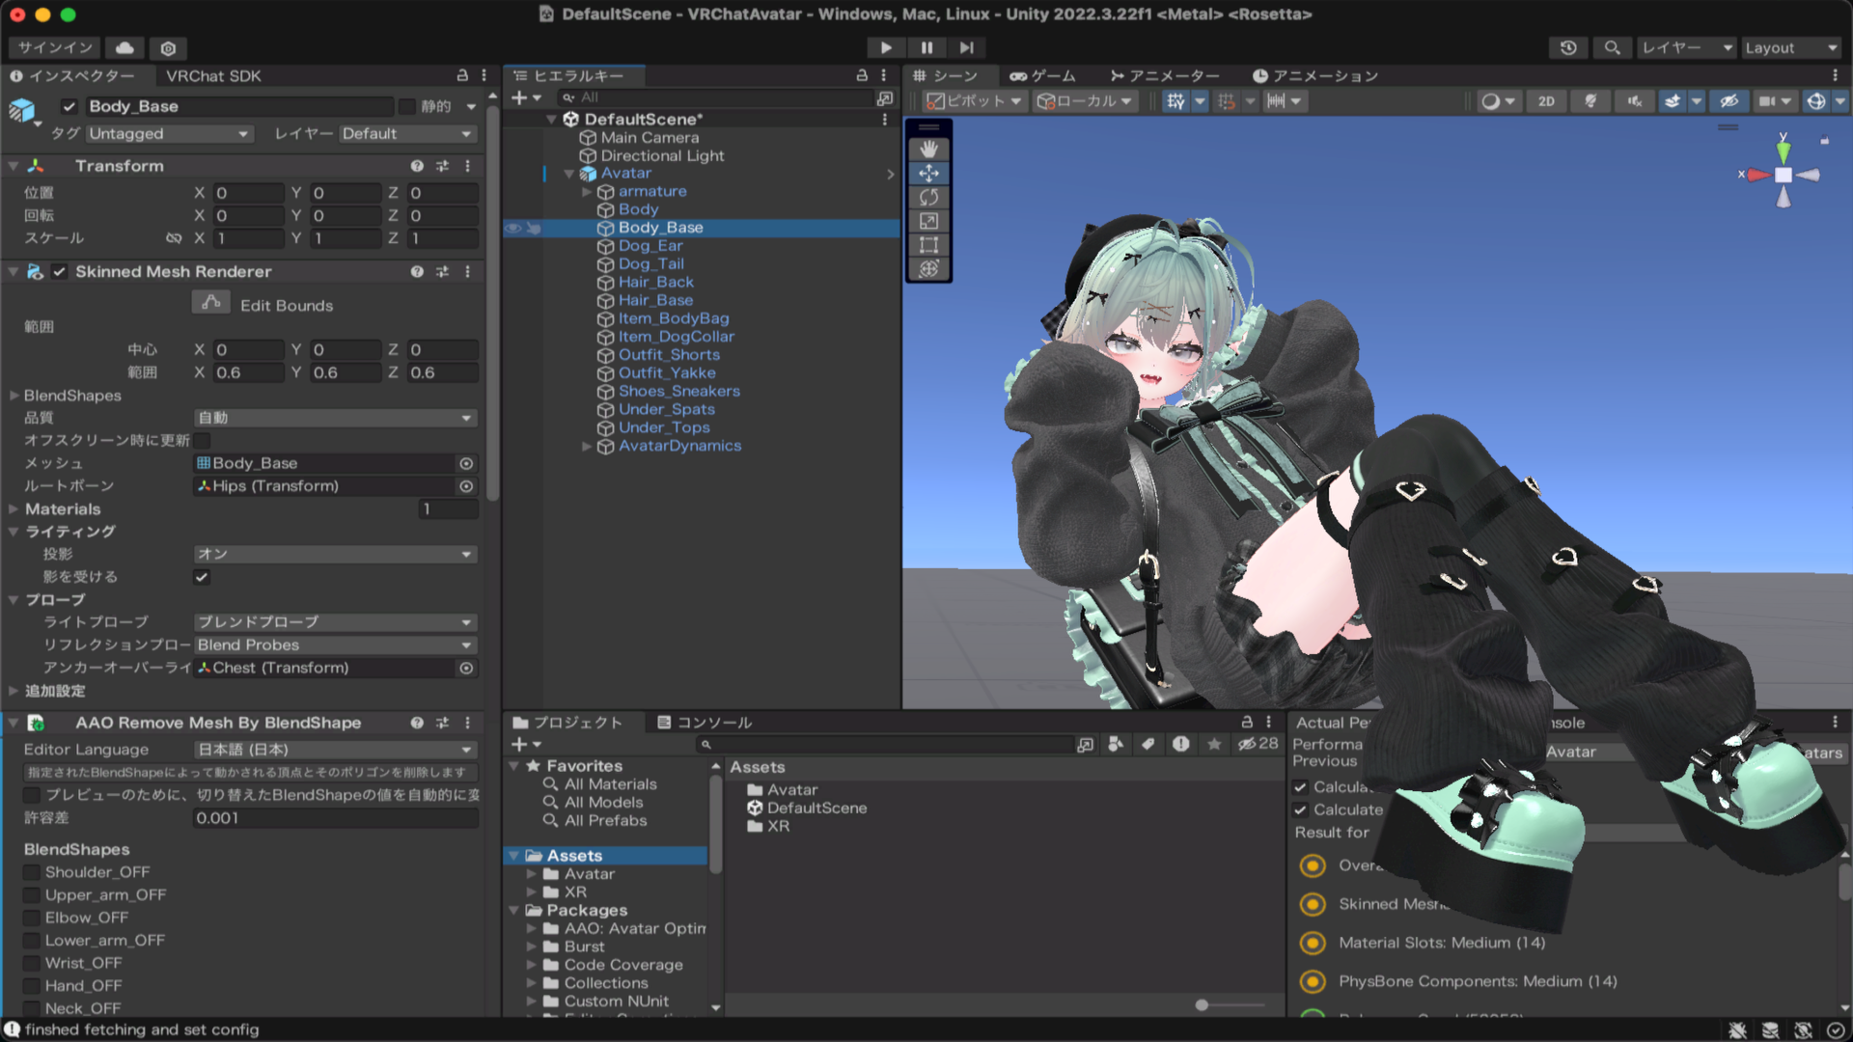Select Outfit_Yakke in the hierarchy
This screenshot has width=1853, height=1042.
(x=666, y=373)
